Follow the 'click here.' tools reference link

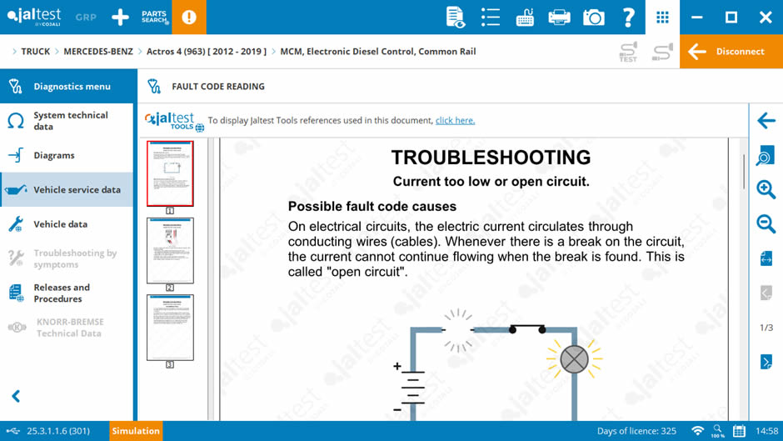pos(455,121)
